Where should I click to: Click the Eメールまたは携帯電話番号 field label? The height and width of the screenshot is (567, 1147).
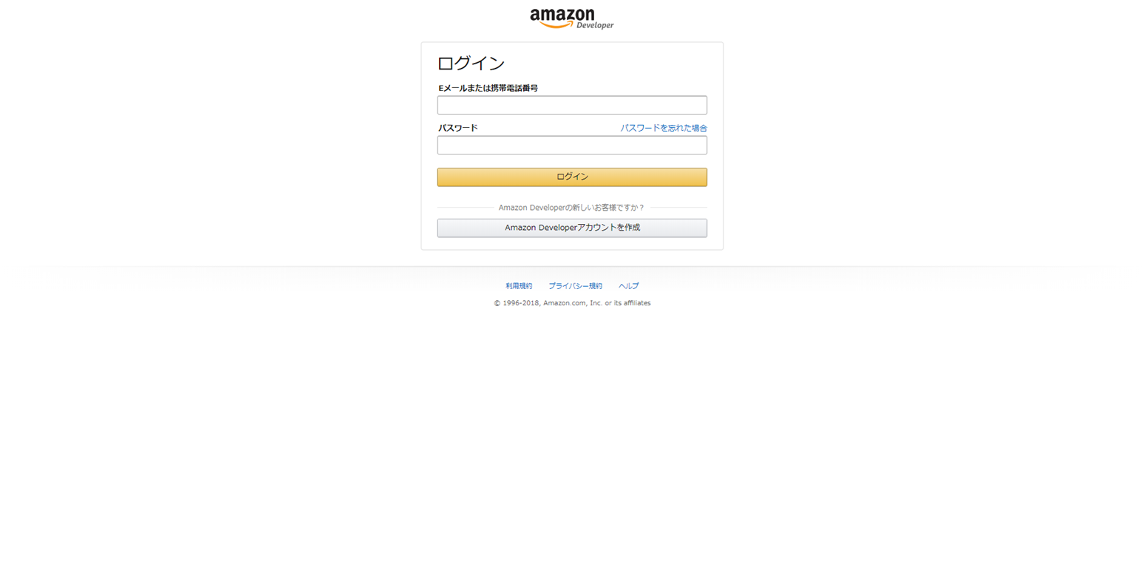488,88
